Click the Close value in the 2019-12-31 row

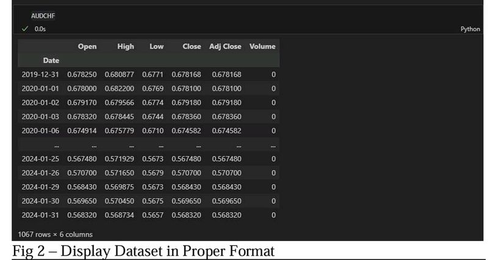click(x=187, y=74)
